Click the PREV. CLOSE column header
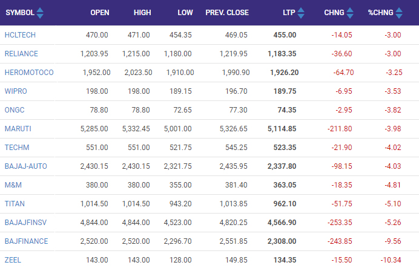The height and width of the screenshot is (268, 419). [227, 13]
